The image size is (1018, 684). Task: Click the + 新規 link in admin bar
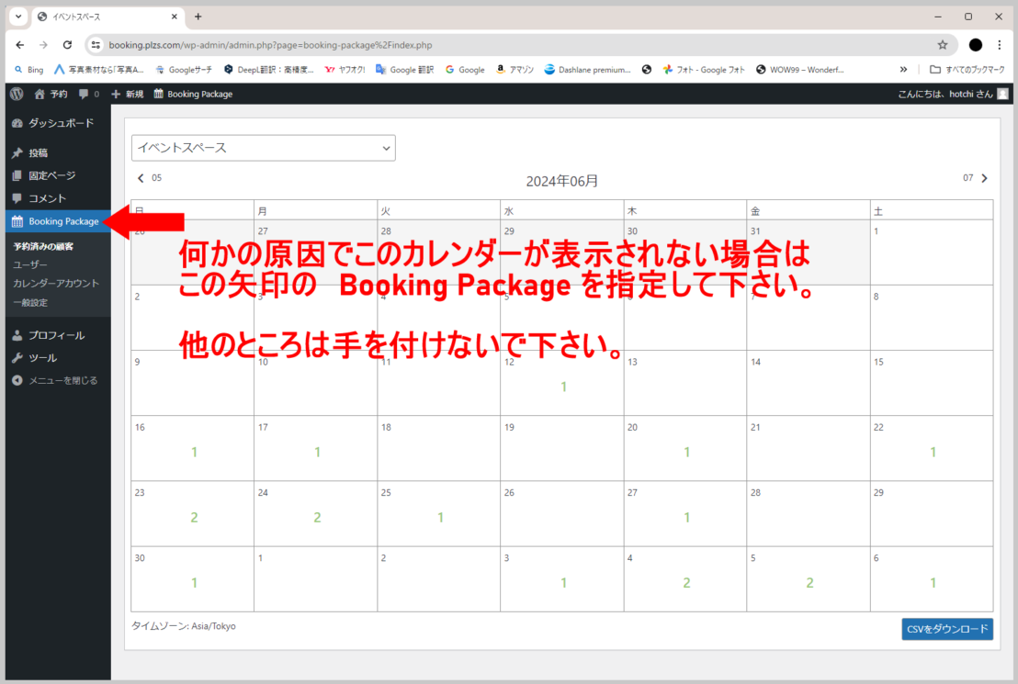127,94
